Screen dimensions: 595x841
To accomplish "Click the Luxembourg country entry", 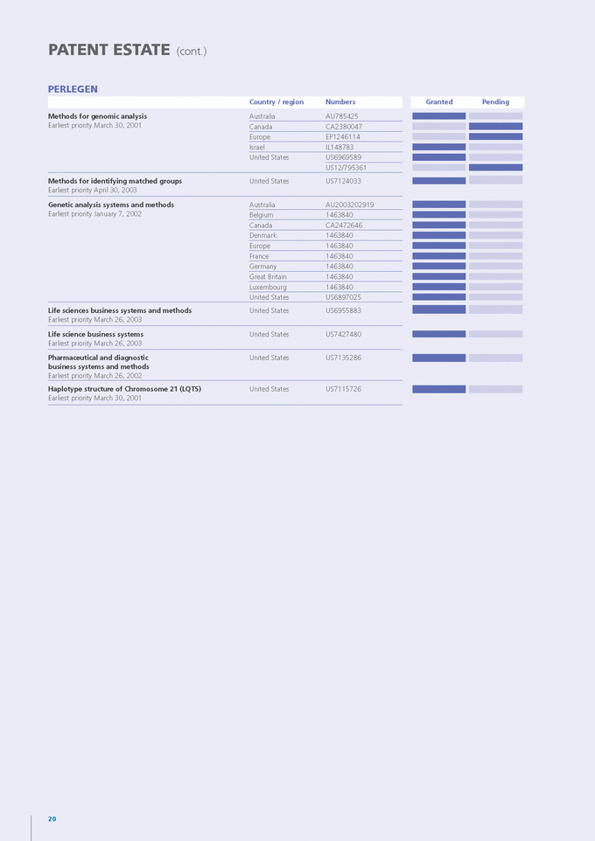I will pyautogui.click(x=268, y=287).
